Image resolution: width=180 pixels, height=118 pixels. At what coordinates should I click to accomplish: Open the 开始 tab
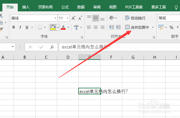point(10,7)
